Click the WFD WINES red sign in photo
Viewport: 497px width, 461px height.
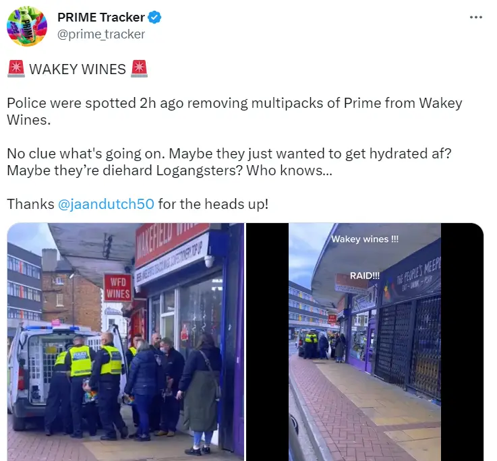pyautogui.click(x=118, y=288)
